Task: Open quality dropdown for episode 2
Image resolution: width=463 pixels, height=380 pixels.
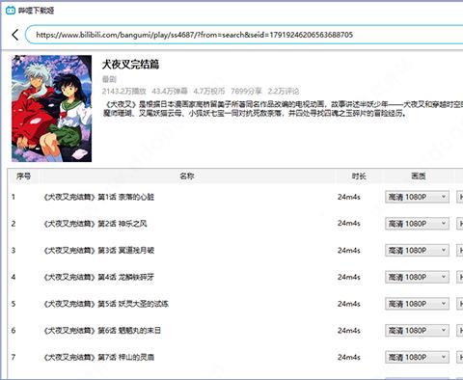Action: point(417,224)
